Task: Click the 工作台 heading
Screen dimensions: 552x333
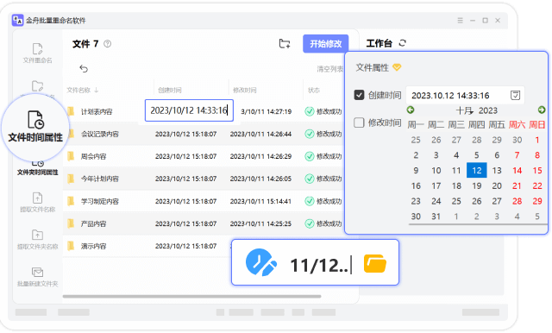Action: [x=379, y=43]
